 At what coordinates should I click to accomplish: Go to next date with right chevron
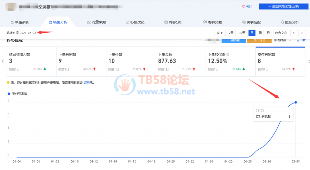[x=302, y=33]
